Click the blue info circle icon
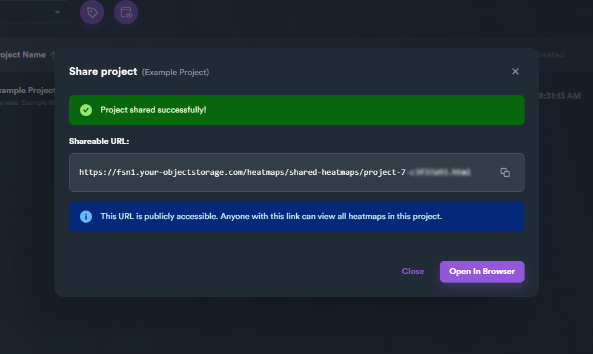The height and width of the screenshot is (354, 593). 86,216
